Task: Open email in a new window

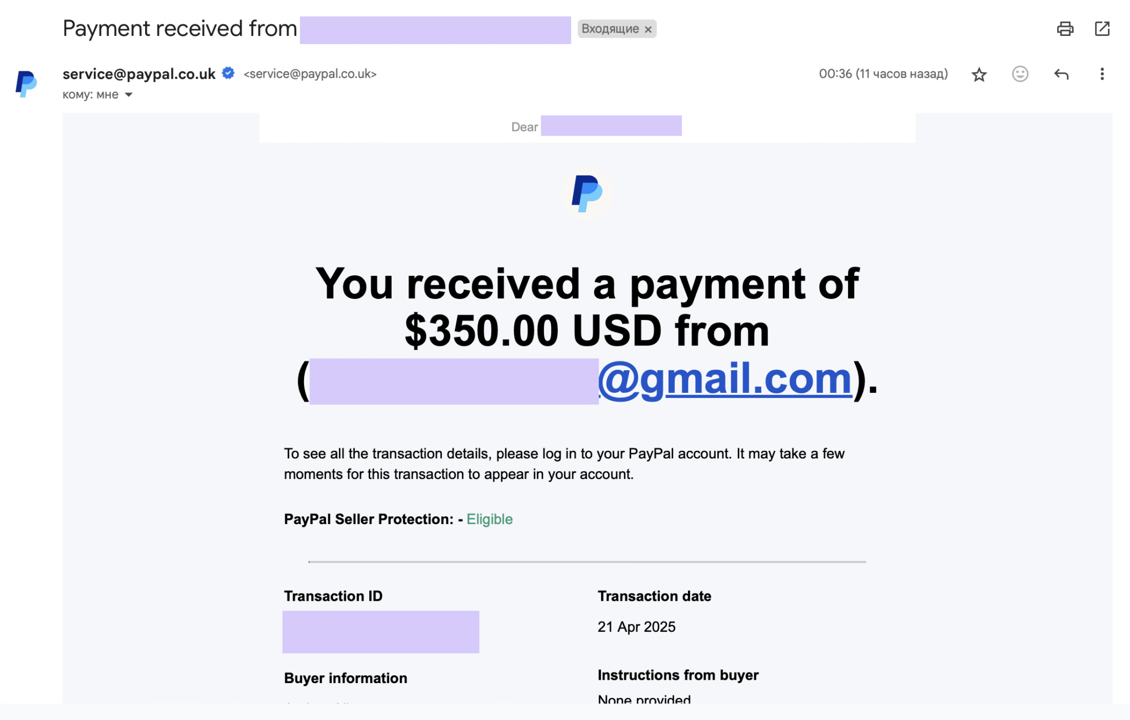Action: coord(1102,29)
